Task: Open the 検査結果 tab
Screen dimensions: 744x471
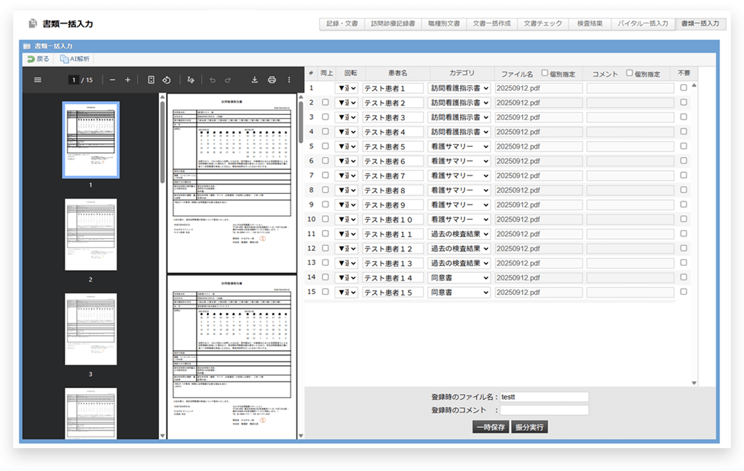Action: pyautogui.click(x=589, y=24)
